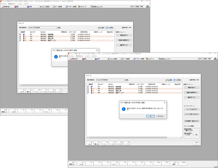Click blue info icon in front message box
This screenshot has height=168, width=218.
pos(124,109)
